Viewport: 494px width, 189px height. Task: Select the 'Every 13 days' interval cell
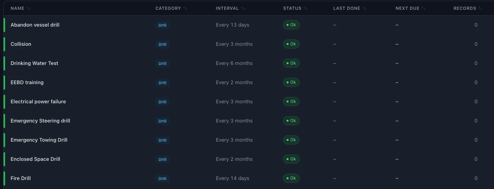tap(232, 25)
